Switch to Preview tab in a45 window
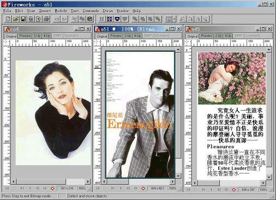This screenshot has height=200, width=276. 206,36
